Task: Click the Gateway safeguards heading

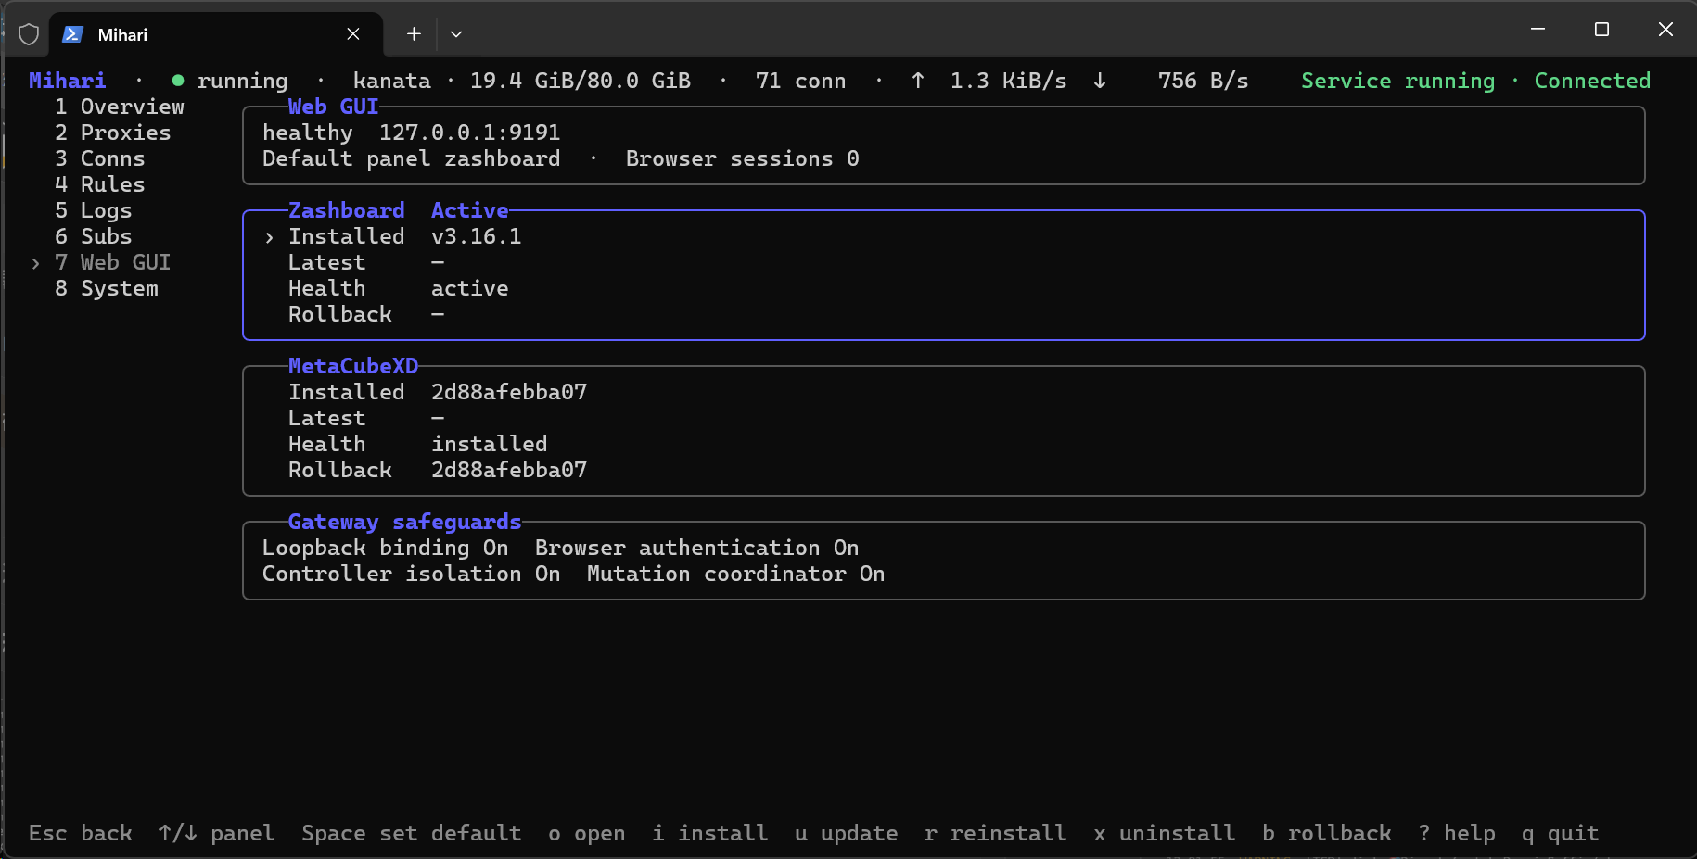Action: 405,522
